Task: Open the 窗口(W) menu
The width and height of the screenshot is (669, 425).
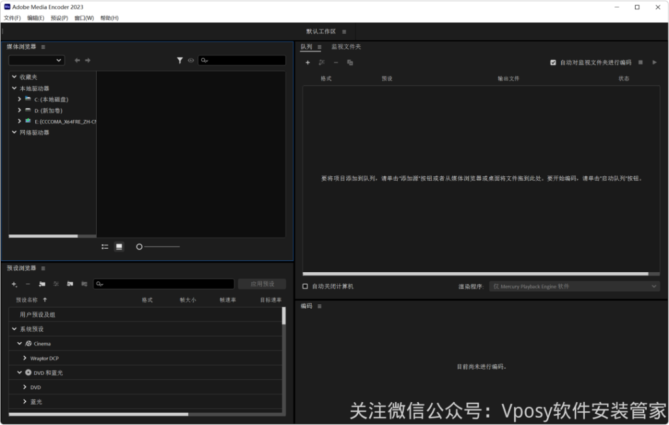Action: point(84,18)
